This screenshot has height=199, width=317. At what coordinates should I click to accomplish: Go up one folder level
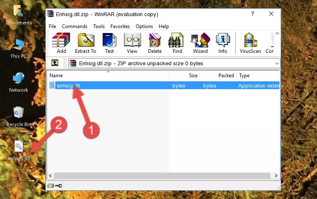(55, 63)
